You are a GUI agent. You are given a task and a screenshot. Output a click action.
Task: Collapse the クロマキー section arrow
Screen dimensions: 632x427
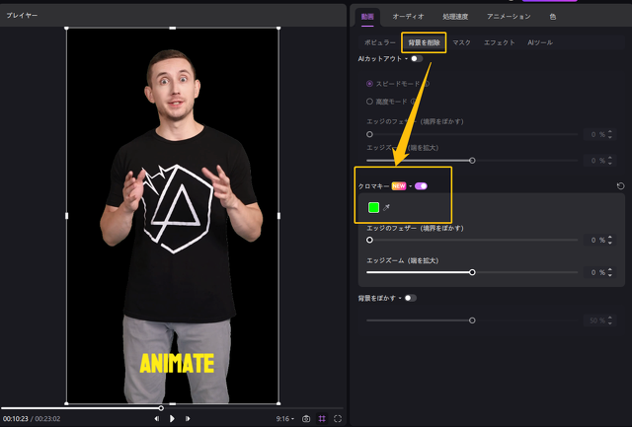pos(410,185)
